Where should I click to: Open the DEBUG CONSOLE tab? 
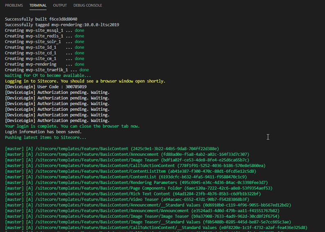tap(87, 5)
